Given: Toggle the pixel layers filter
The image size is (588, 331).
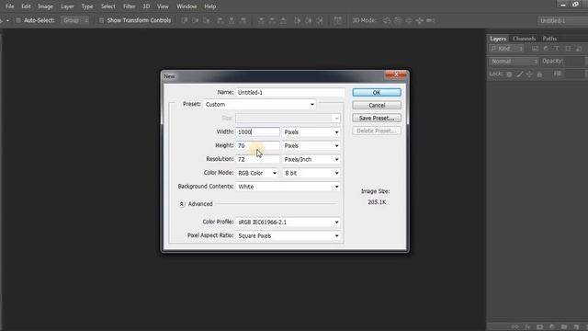Looking at the screenshot, I should coord(535,49).
